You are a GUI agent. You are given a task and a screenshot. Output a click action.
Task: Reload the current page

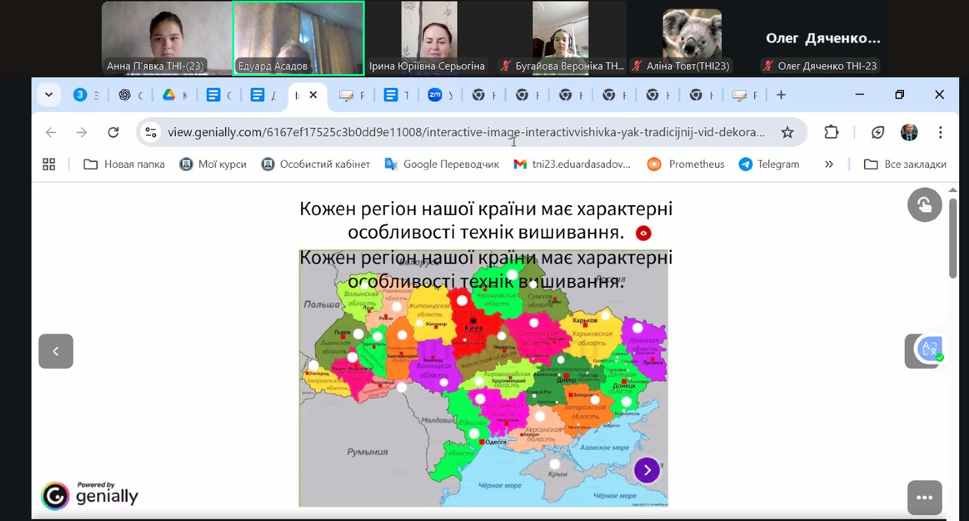click(x=113, y=132)
